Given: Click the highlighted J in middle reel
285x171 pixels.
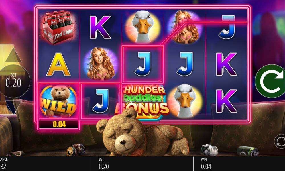Looking at the screenshot, I should pyautogui.click(x=143, y=64).
